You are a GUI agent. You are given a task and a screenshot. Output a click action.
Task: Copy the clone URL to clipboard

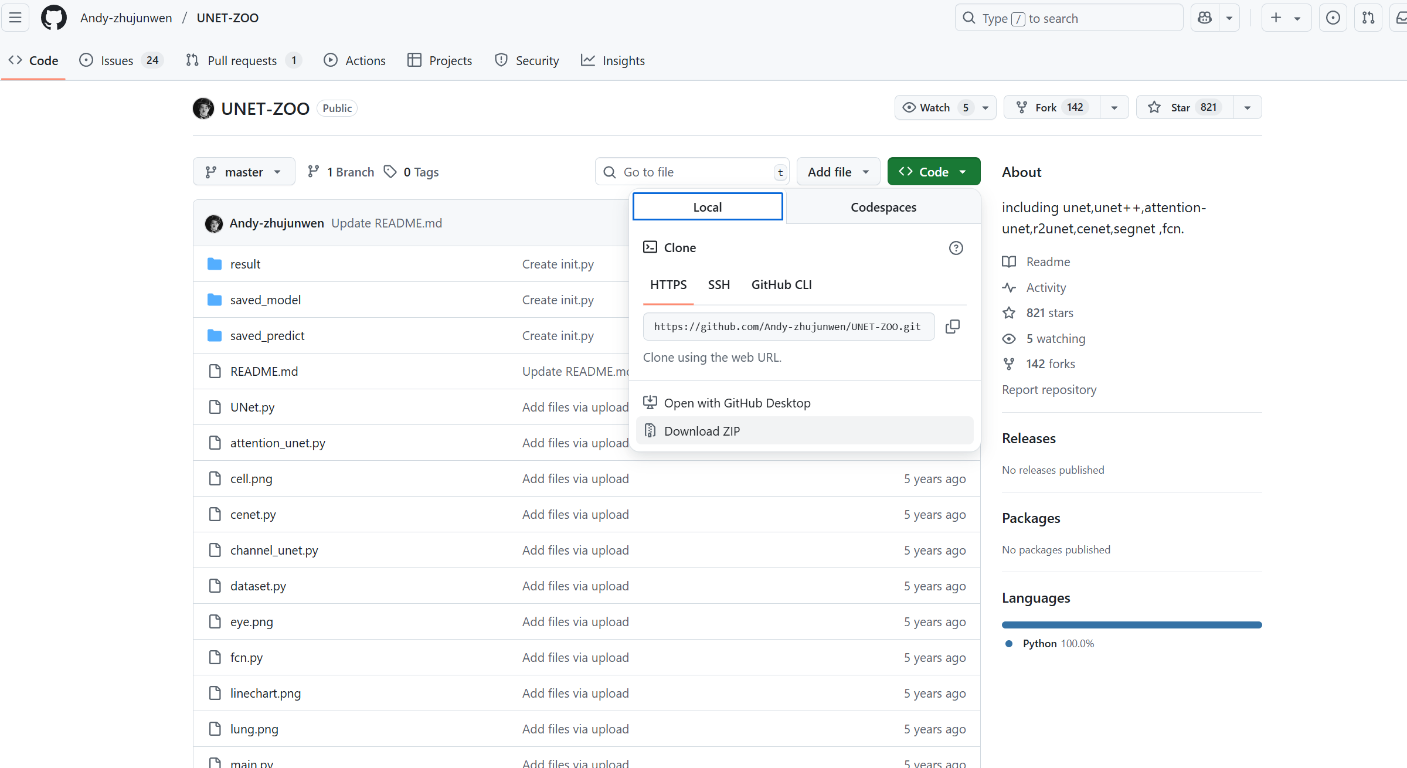953,327
